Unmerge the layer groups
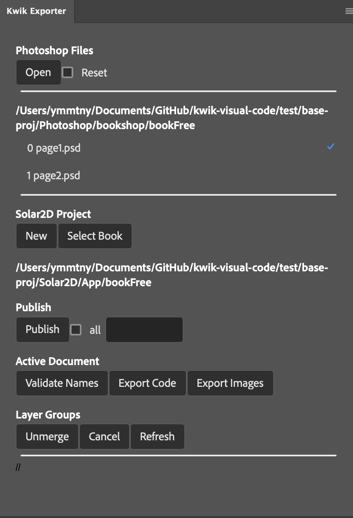This screenshot has height=518, width=353. coord(47,437)
